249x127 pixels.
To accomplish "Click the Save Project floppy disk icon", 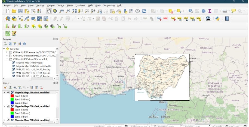I will point(20,11).
